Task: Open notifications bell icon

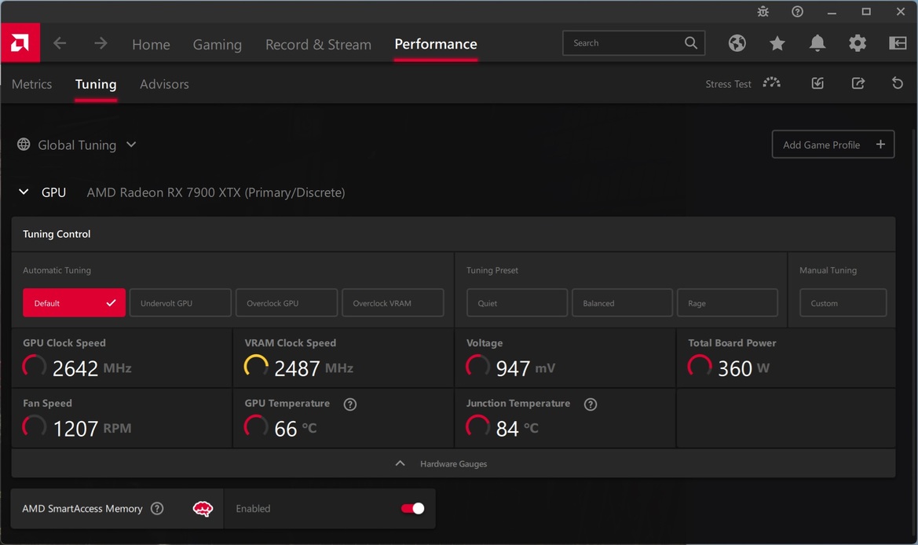Action: coord(817,42)
